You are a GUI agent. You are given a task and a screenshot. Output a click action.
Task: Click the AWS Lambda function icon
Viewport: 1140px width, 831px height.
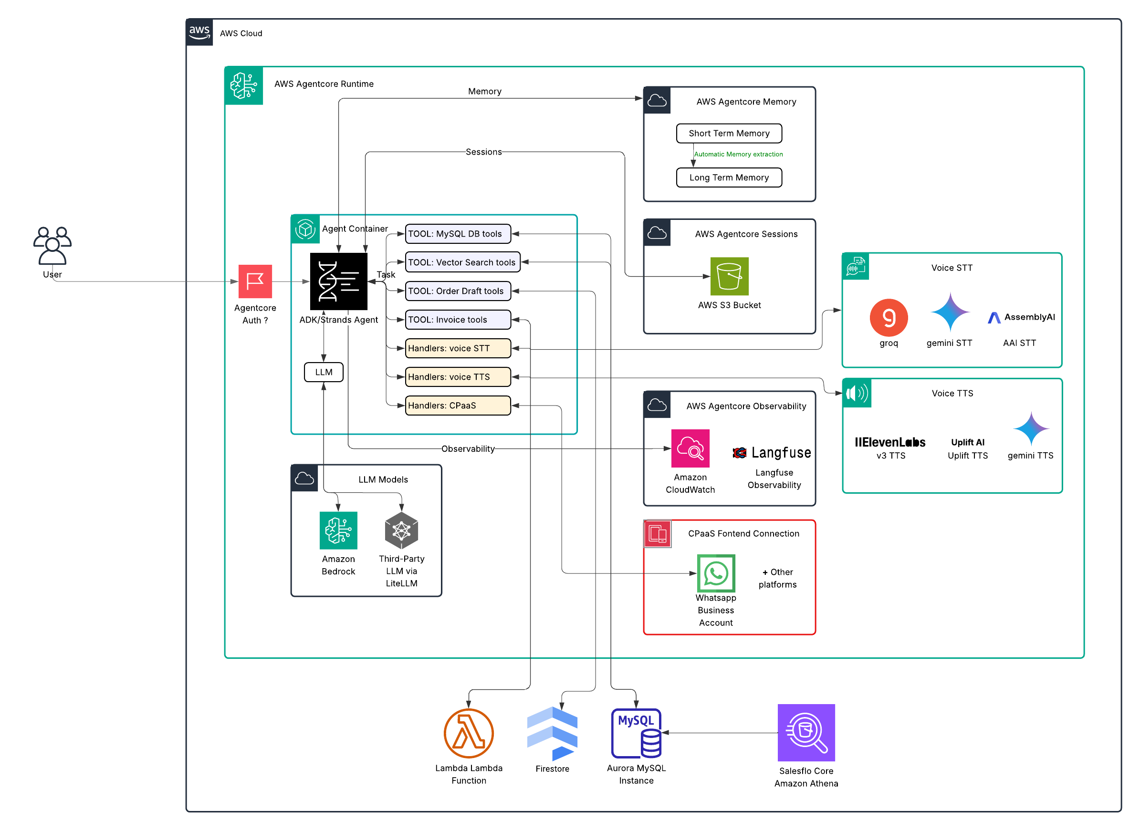pyautogui.click(x=469, y=733)
